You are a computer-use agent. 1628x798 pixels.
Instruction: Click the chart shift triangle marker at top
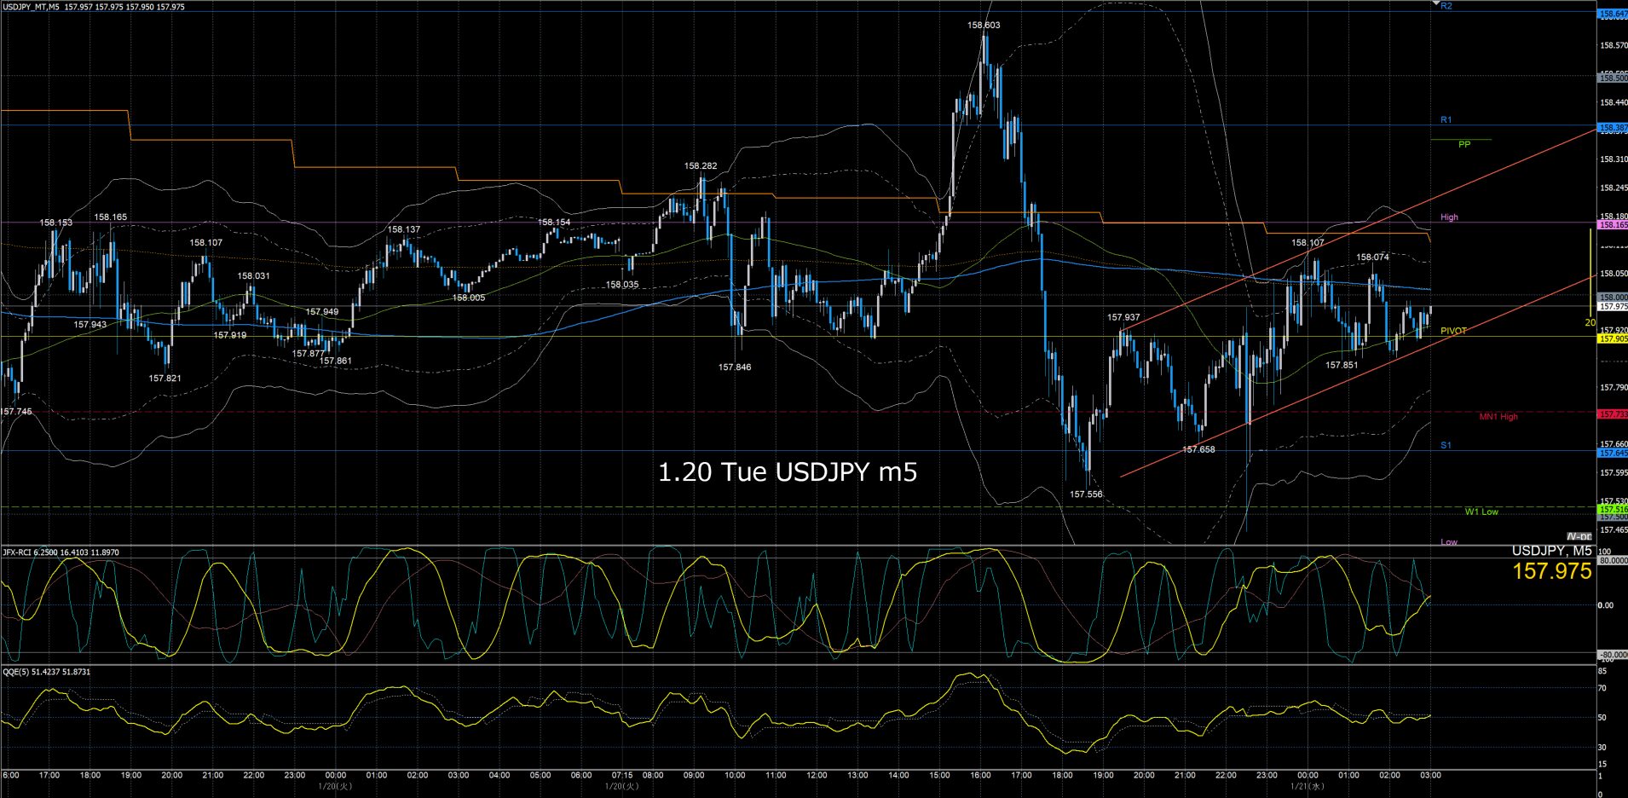click(x=1435, y=4)
